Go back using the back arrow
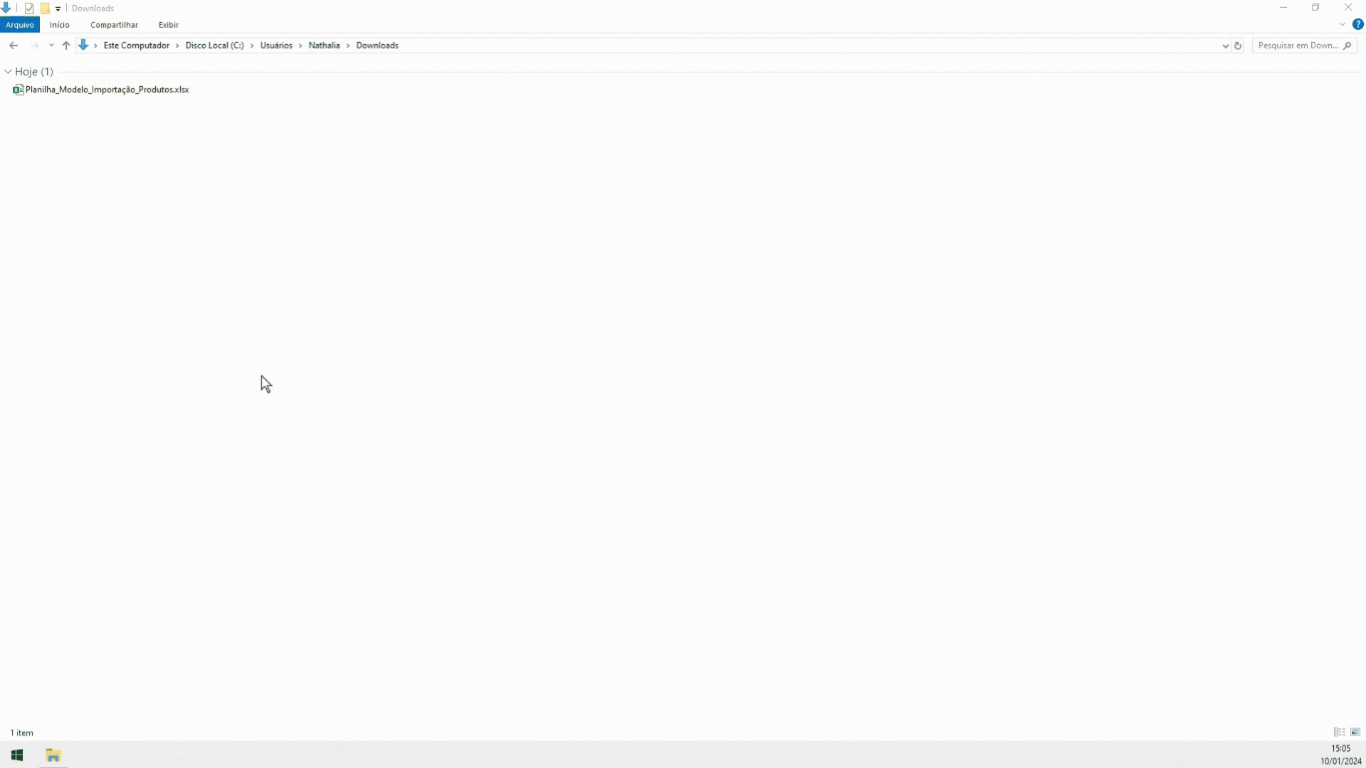 pos(14,46)
